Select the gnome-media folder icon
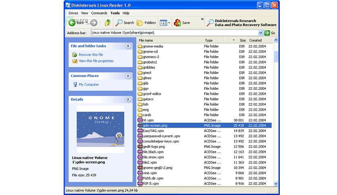The image size is (337, 195). coord(140,46)
